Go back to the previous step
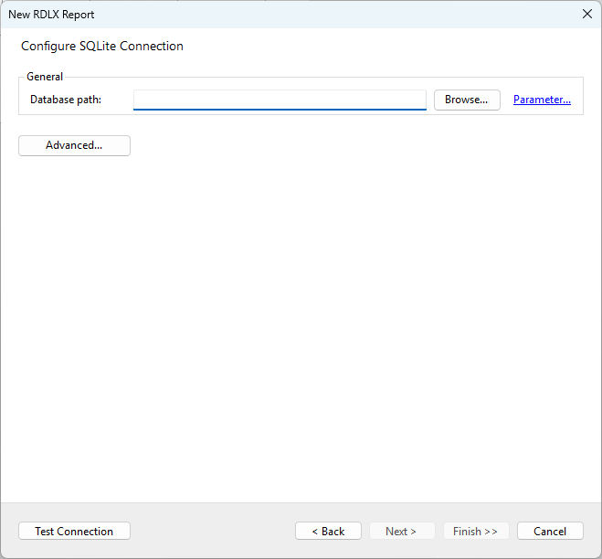Screen dimensions: 602x559 tap(328, 531)
